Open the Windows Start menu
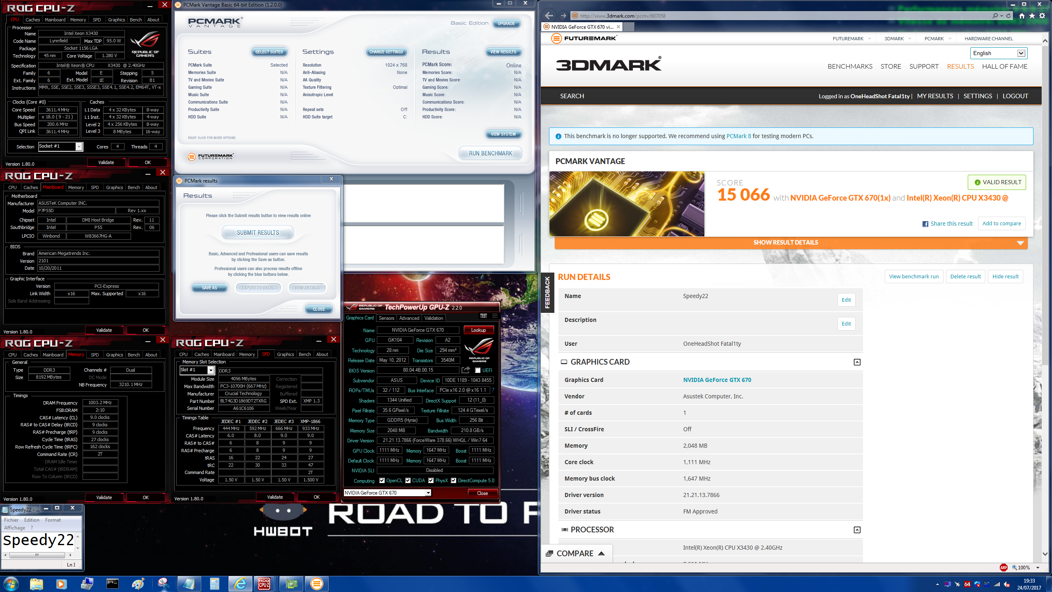 pyautogui.click(x=11, y=584)
